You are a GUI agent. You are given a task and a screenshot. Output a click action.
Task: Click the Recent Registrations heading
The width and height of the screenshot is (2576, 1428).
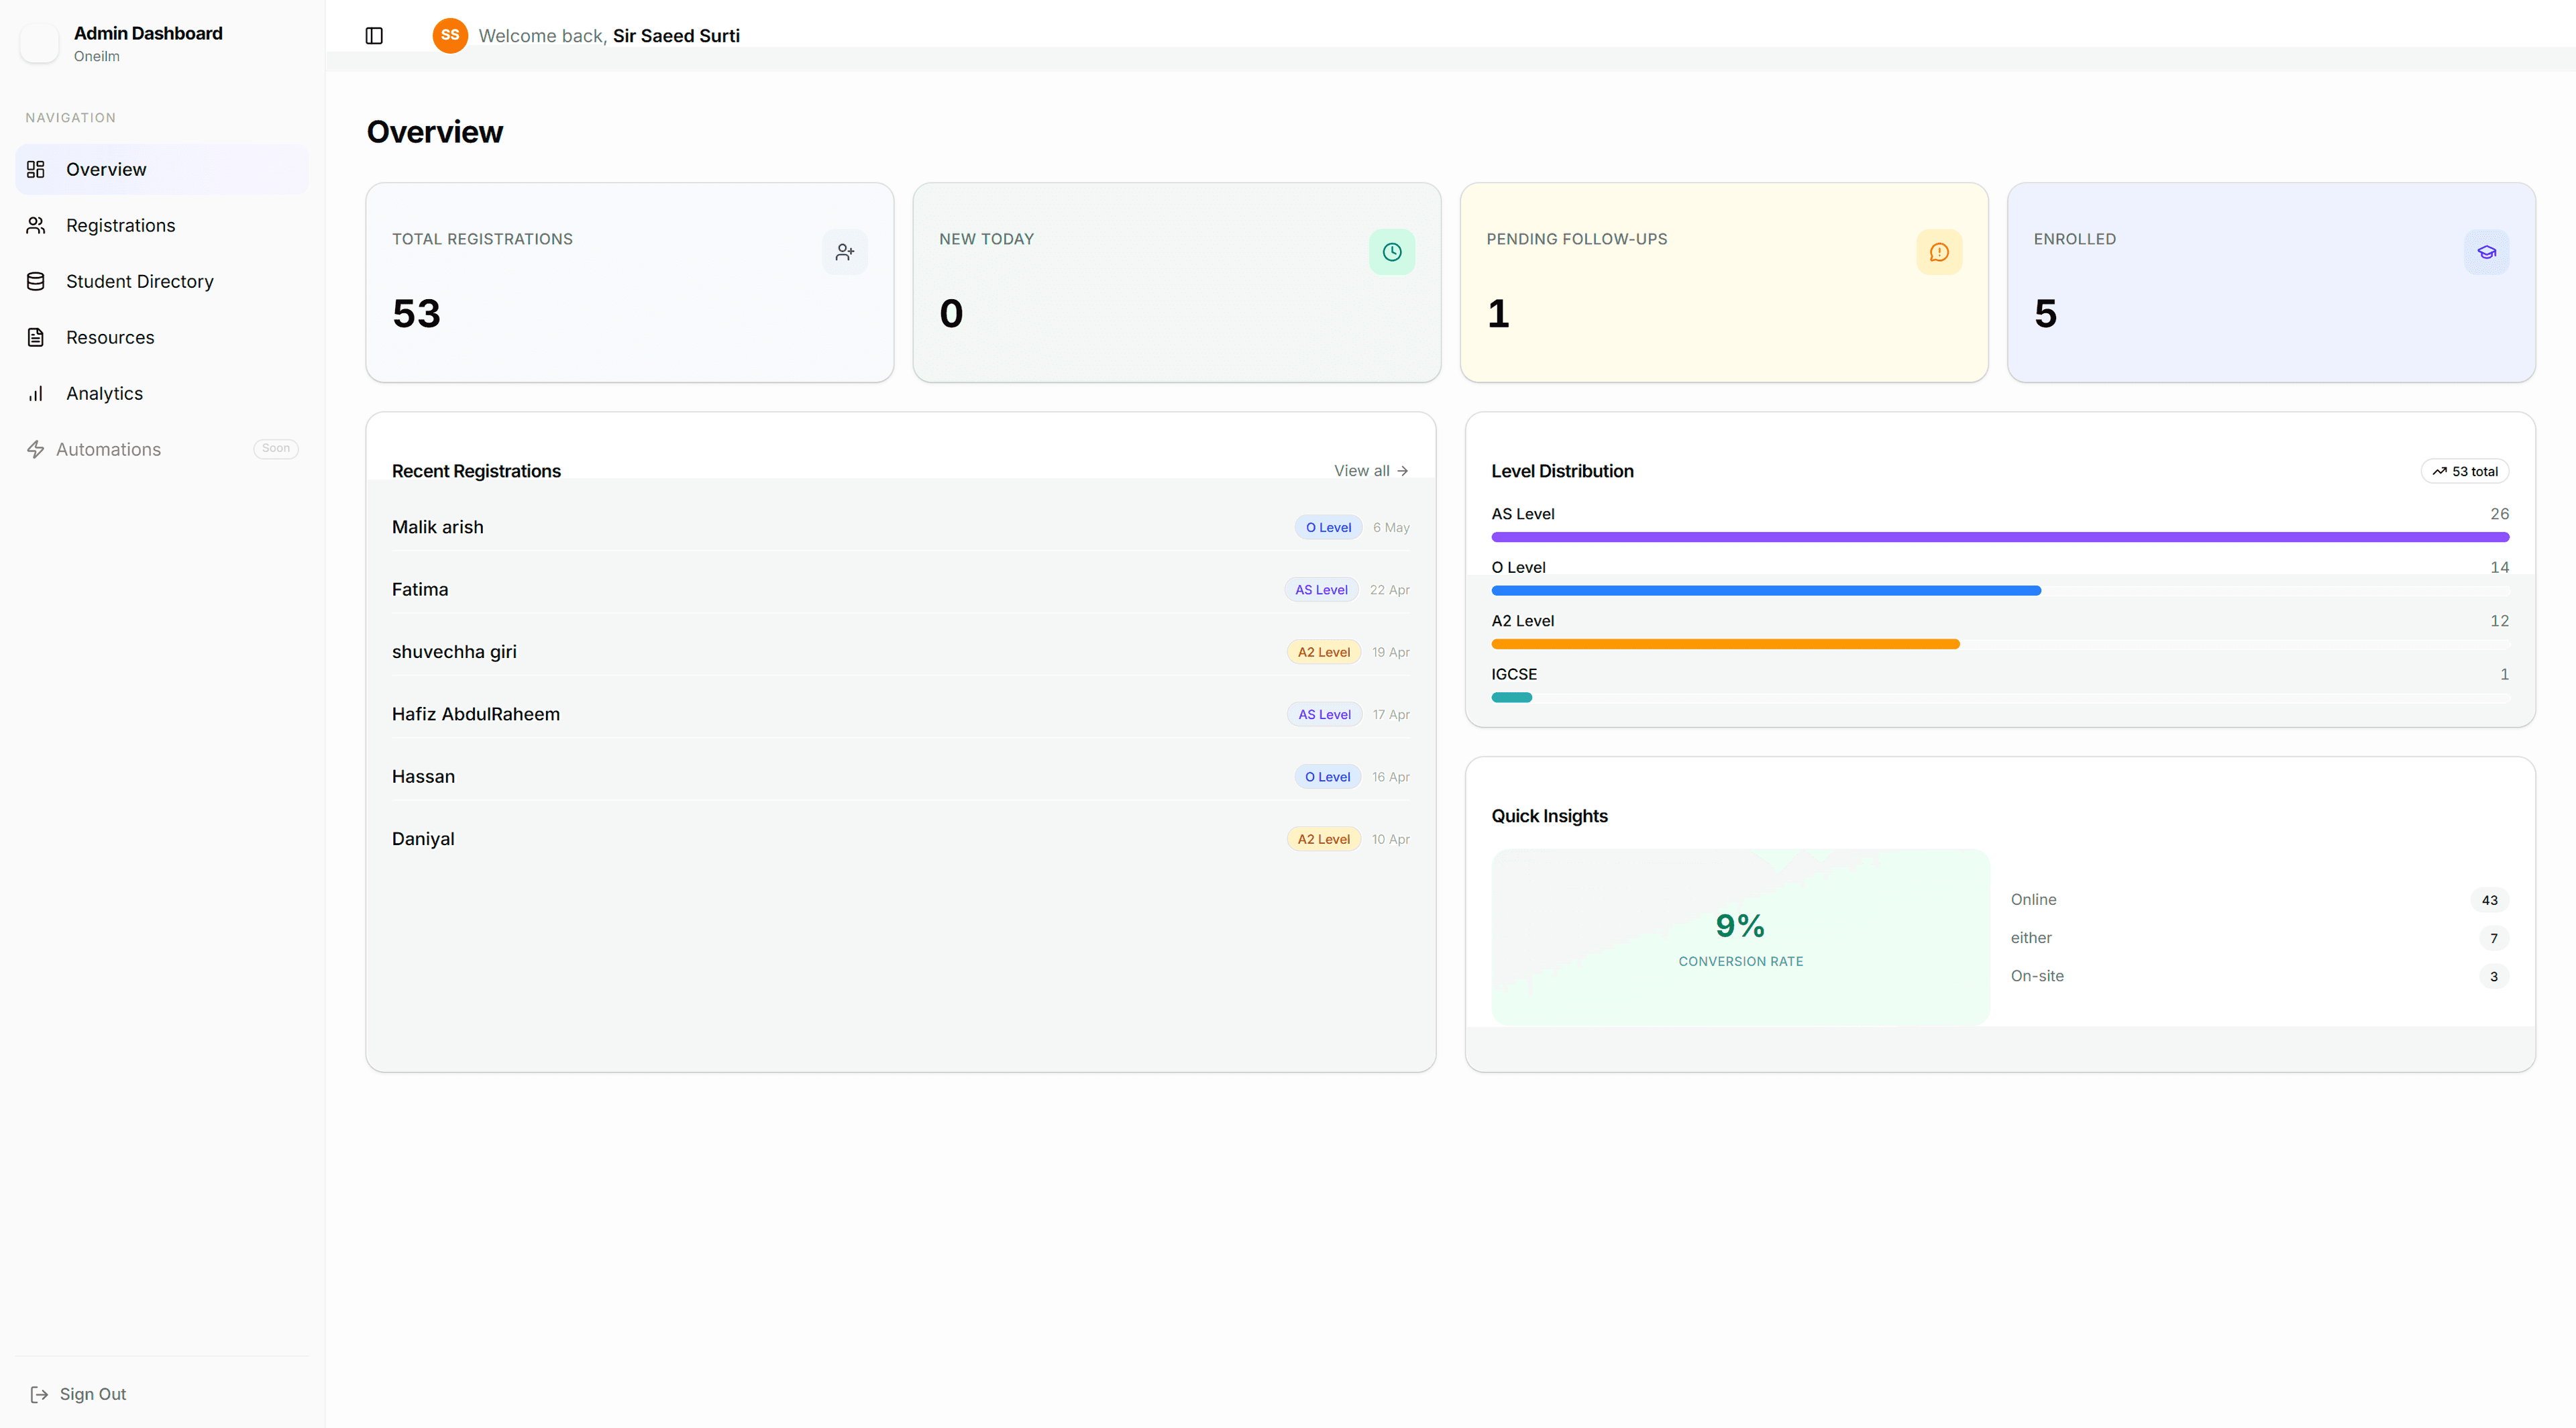click(x=476, y=471)
